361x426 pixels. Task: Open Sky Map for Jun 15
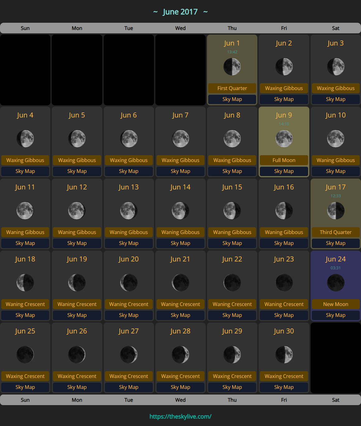(232, 243)
